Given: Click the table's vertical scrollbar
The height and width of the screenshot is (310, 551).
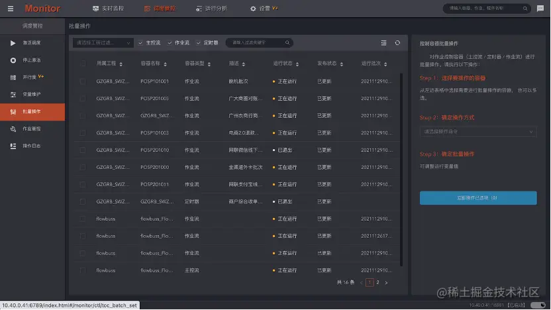Looking at the screenshot, I should (x=401, y=170).
